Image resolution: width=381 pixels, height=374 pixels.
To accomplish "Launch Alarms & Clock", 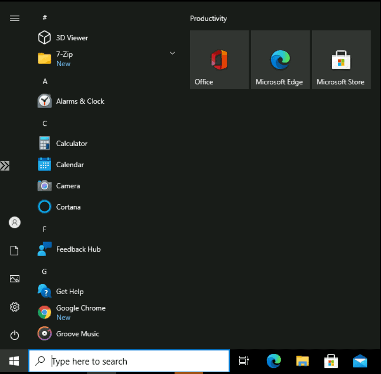I will tap(80, 101).
